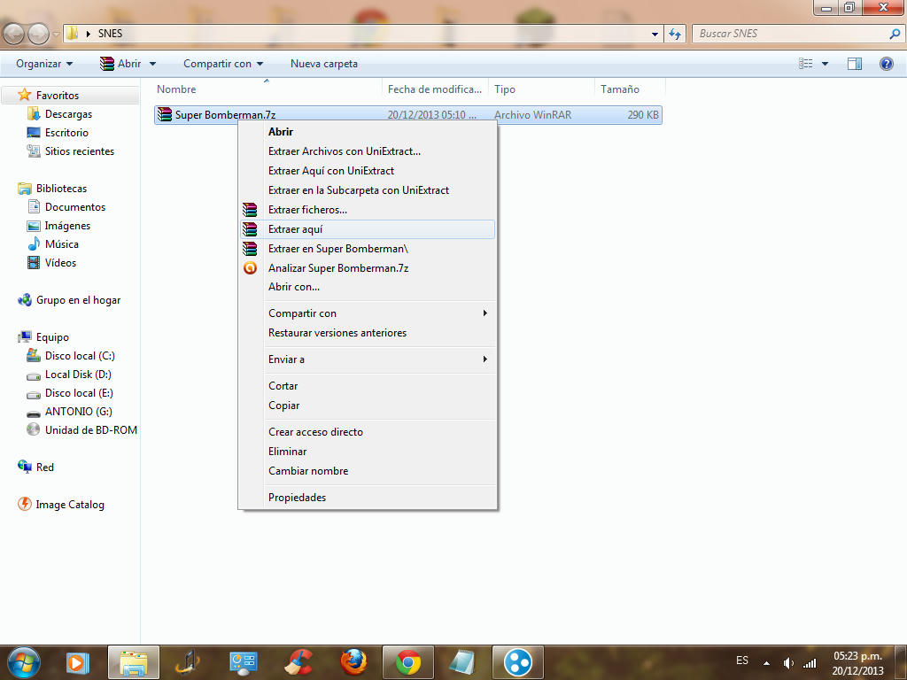Choose 'Extraer en Super Bomberman\' option

[337, 249]
